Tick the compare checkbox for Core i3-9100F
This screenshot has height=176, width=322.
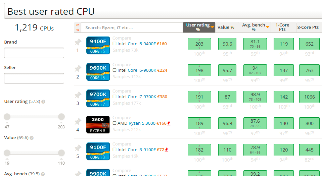(114, 150)
